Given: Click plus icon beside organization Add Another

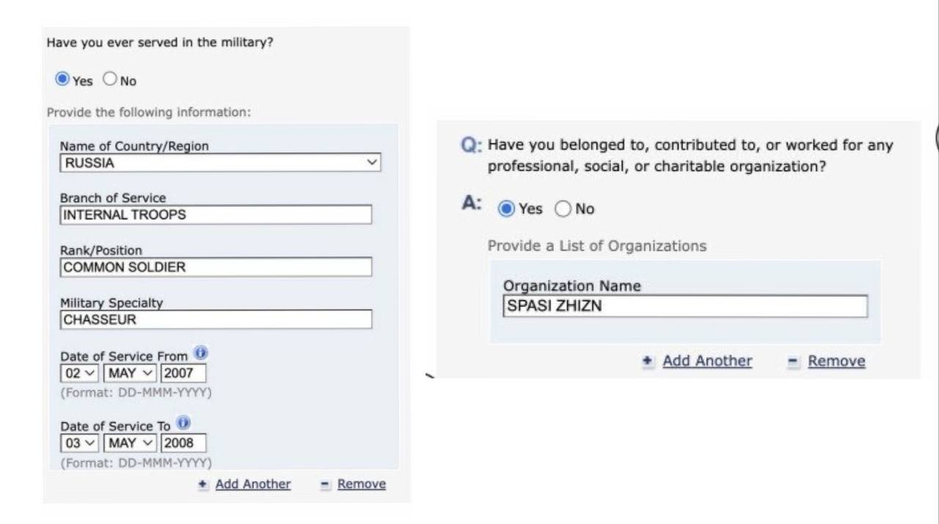Looking at the screenshot, I should pyautogui.click(x=647, y=361).
